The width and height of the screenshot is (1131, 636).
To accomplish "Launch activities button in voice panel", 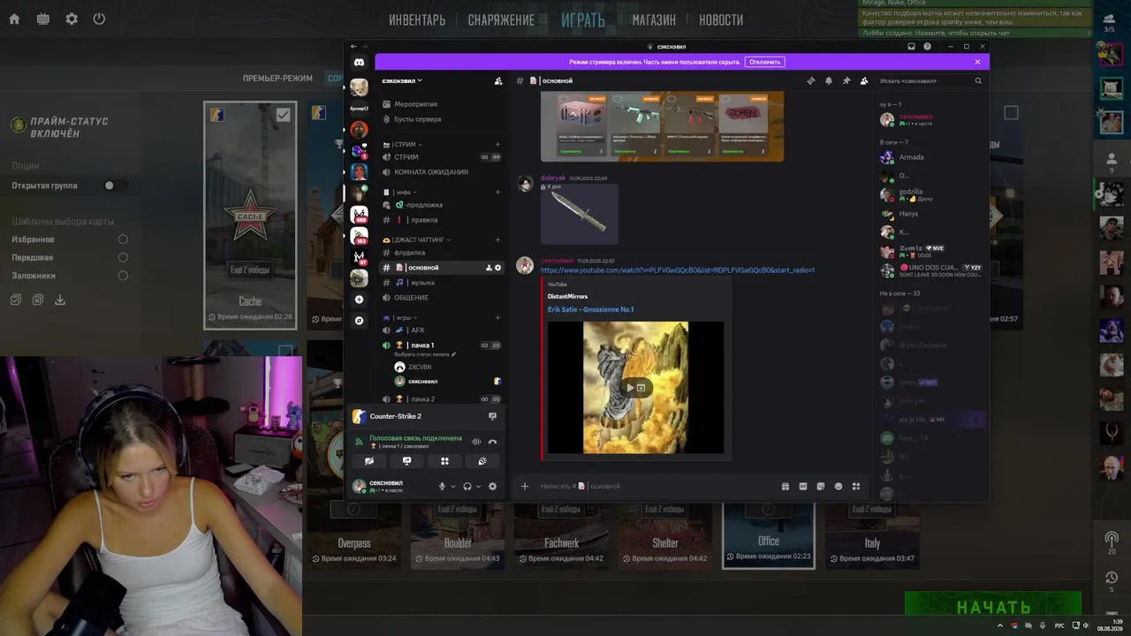I will pyautogui.click(x=444, y=461).
